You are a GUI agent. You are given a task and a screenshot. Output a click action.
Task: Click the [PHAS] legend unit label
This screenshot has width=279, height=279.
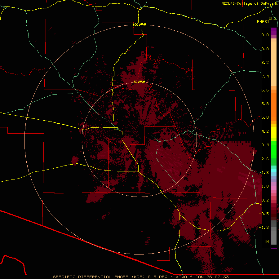coord(262,21)
